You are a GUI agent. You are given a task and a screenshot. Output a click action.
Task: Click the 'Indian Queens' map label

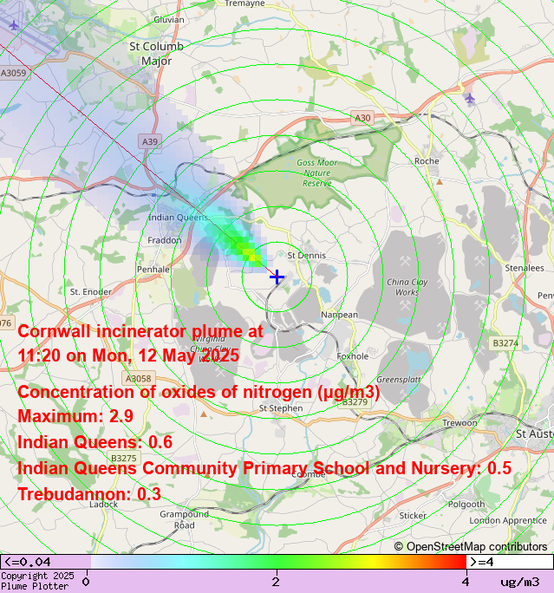pos(178,217)
